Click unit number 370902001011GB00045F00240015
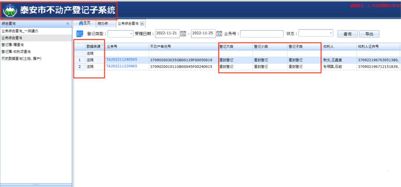Viewport: 401px width, 187px height. (x=181, y=67)
